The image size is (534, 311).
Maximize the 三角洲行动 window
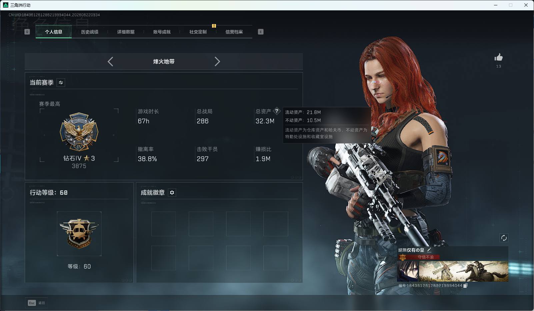[511, 5]
